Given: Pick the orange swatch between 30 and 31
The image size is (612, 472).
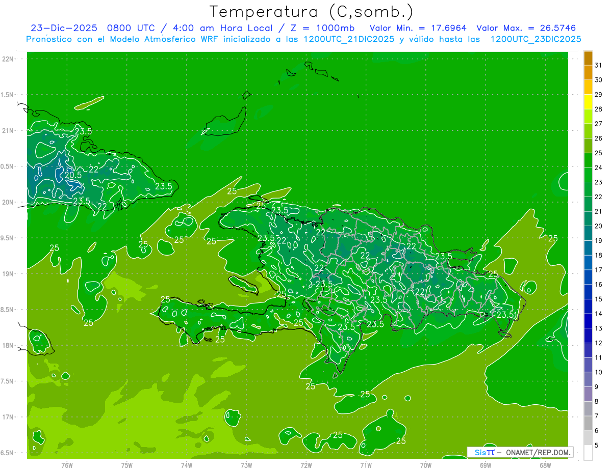Looking at the screenshot, I should pos(588,73).
